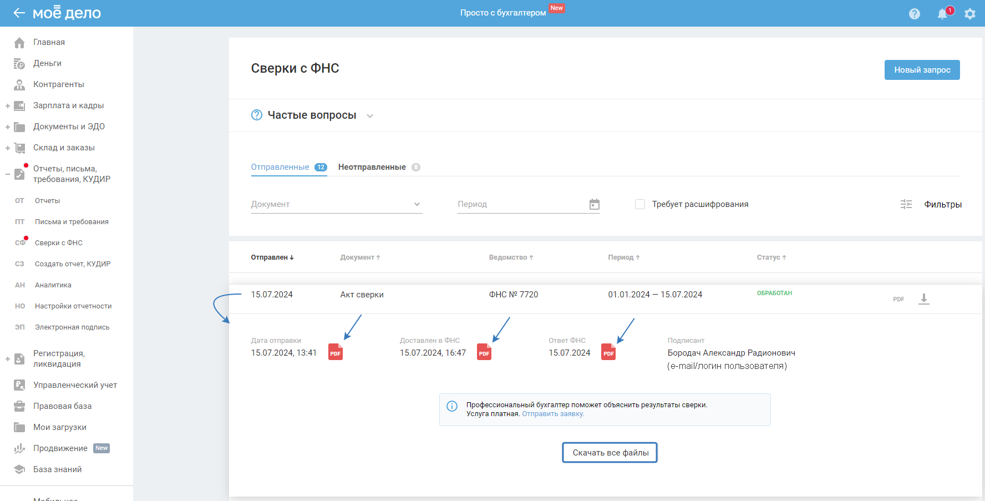Click the Продвижение chart icon
Viewport: 985px width, 501px height.
19,448
